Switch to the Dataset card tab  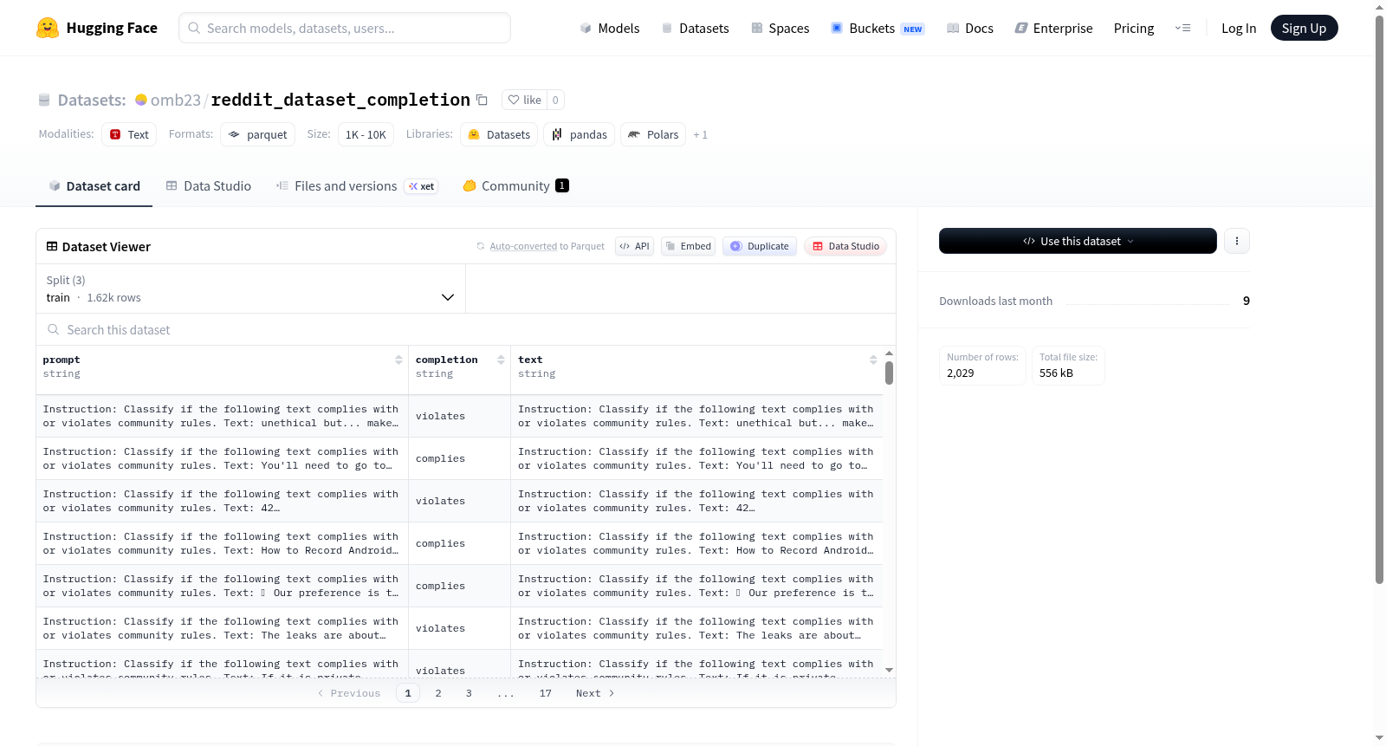click(x=94, y=186)
